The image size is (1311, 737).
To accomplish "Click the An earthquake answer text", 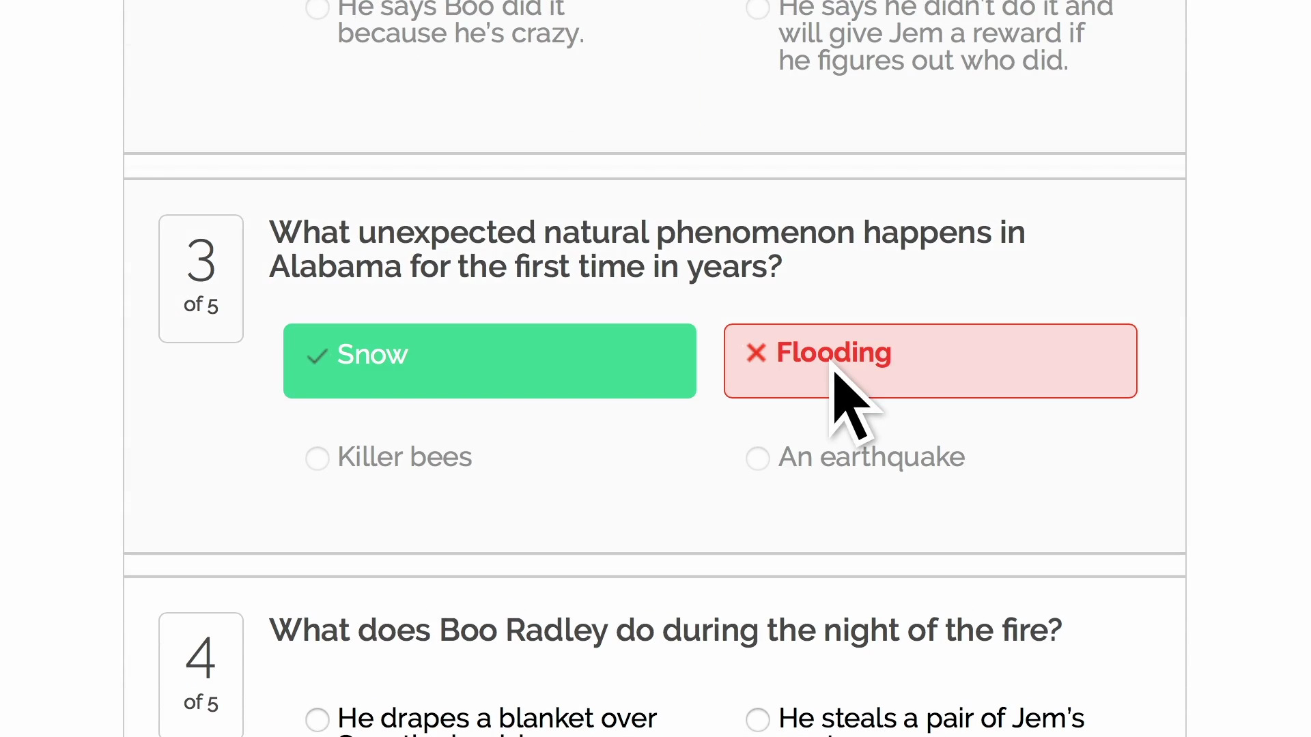I will pos(871,457).
